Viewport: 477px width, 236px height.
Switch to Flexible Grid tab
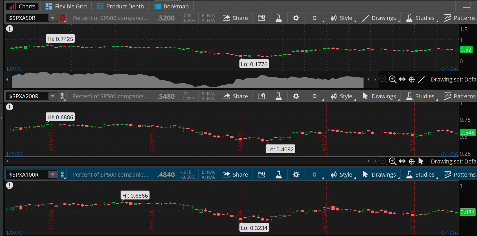pos(66,6)
